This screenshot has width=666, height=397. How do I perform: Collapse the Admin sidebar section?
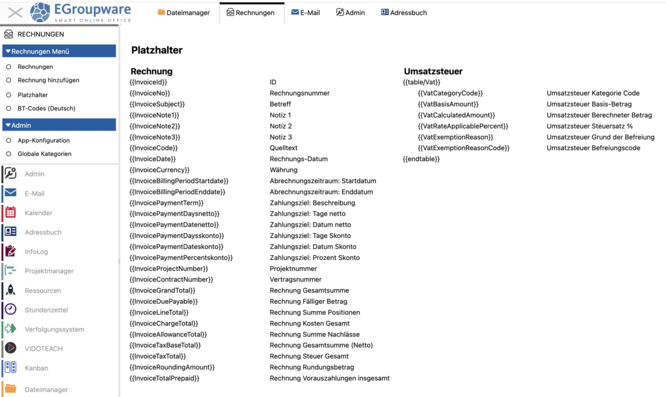[59, 125]
